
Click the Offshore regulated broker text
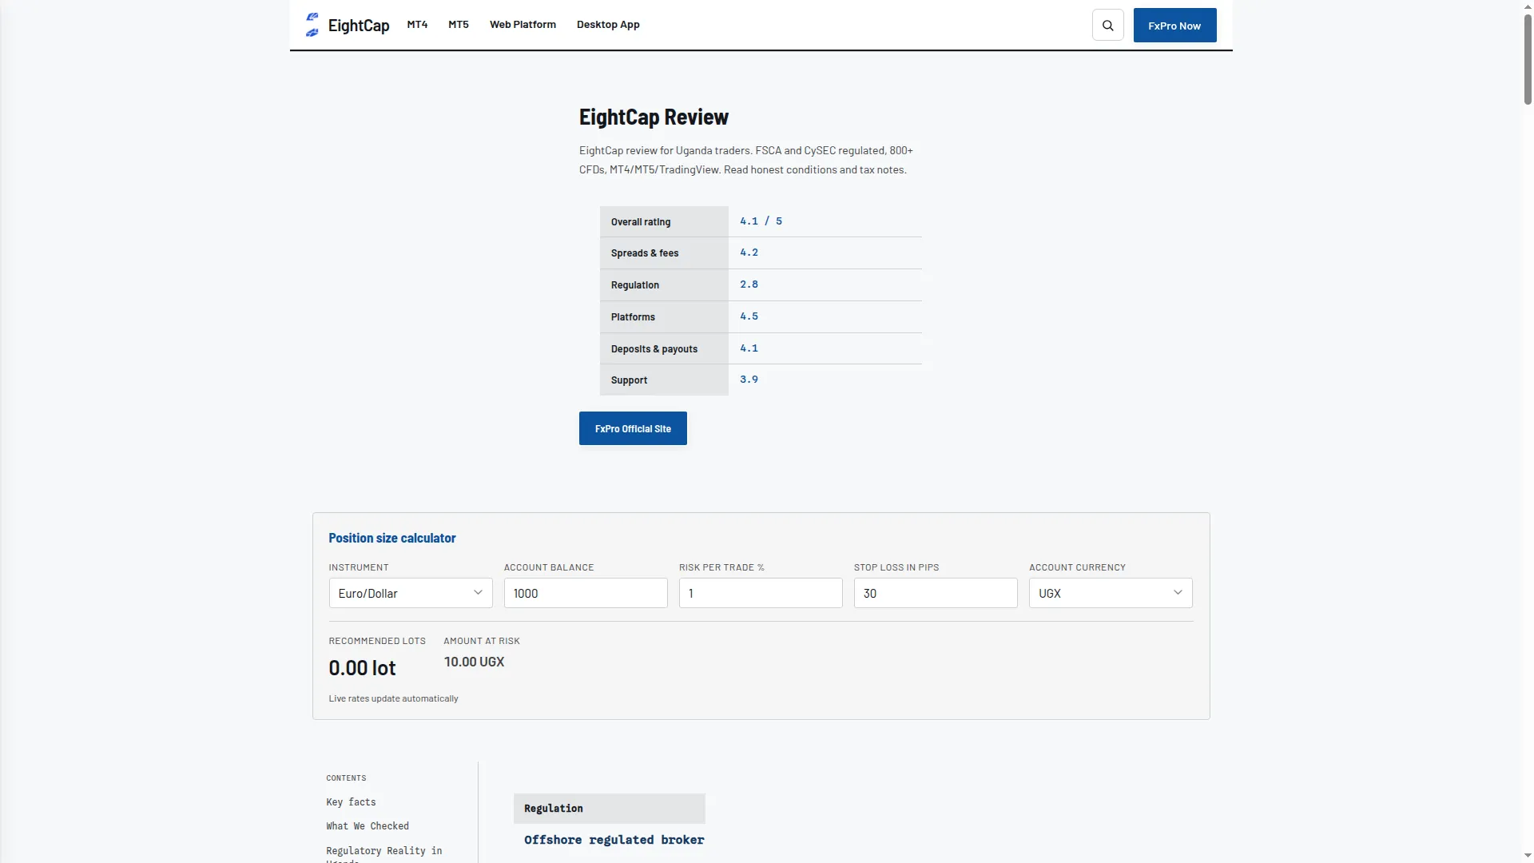614,840
